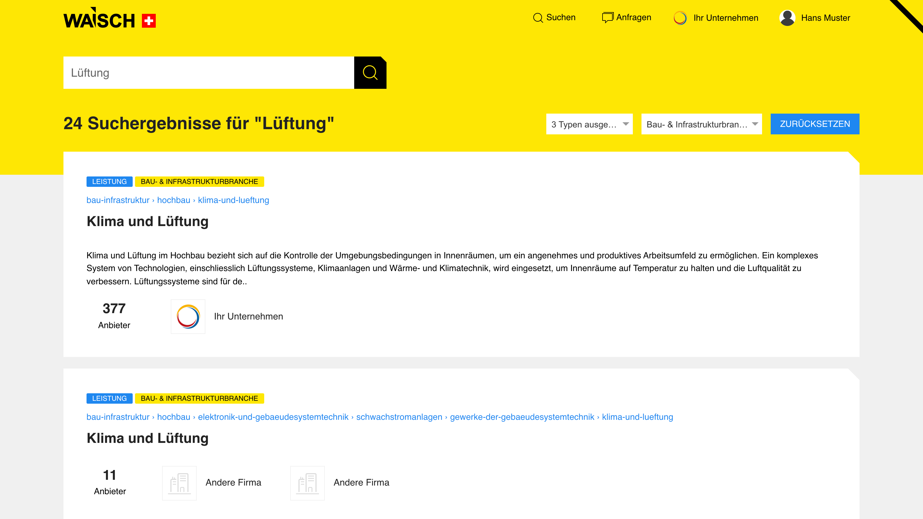
Task: Click the magnifier icon next to Suchen
Action: [538, 18]
